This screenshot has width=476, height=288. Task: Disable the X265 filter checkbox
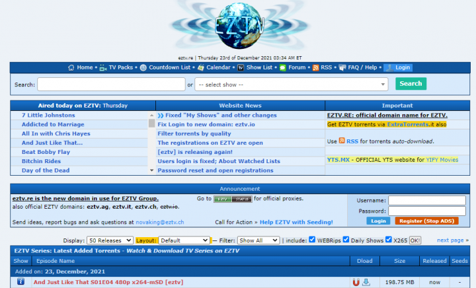pos(389,240)
